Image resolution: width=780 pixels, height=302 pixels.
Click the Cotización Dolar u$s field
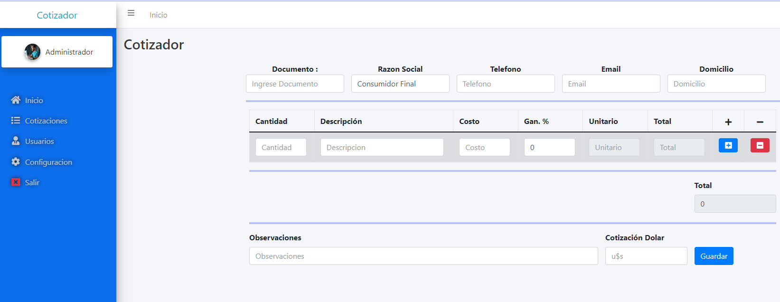click(646, 256)
